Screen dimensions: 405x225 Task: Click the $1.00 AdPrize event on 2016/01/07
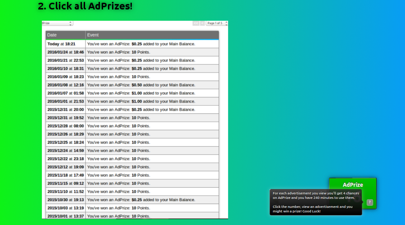click(x=152, y=93)
